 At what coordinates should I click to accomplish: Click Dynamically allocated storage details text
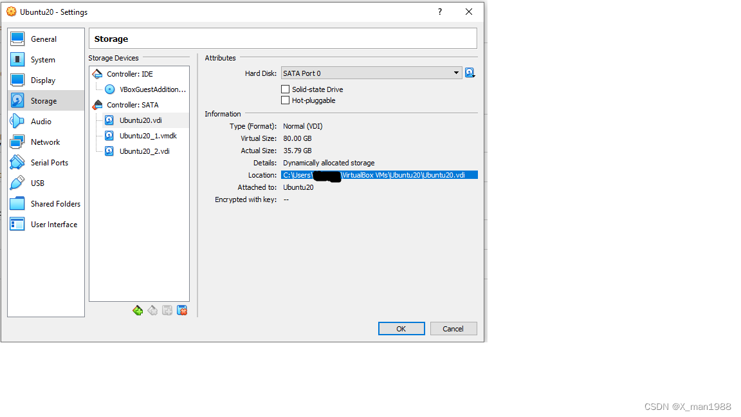click(x=329, y=163)
